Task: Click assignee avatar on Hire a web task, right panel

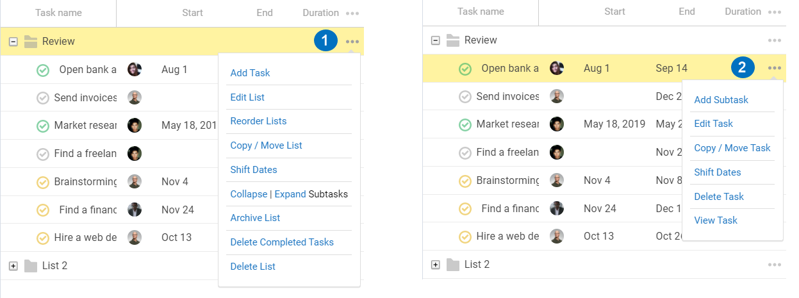Action: coord(557,236)
